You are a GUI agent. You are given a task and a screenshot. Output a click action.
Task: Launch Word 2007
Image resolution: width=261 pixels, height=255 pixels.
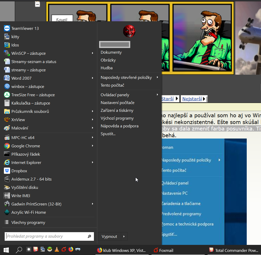click(x=49, y=78)
